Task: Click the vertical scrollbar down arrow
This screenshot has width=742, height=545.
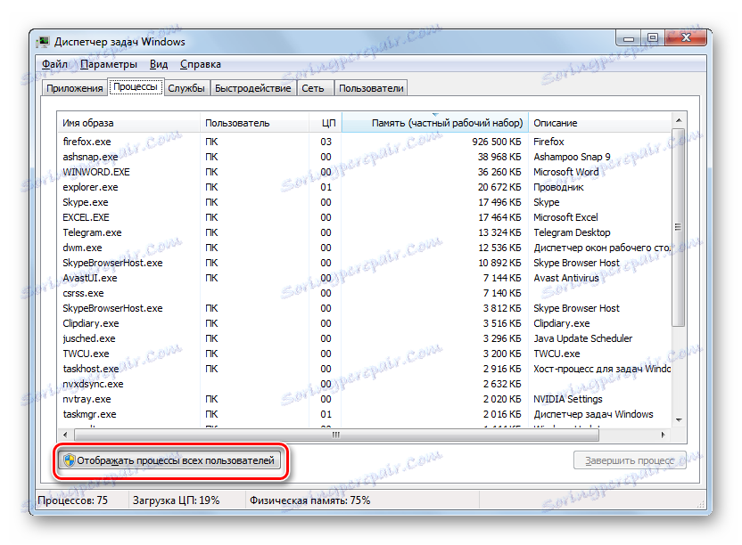Action: tap(679, 419)
